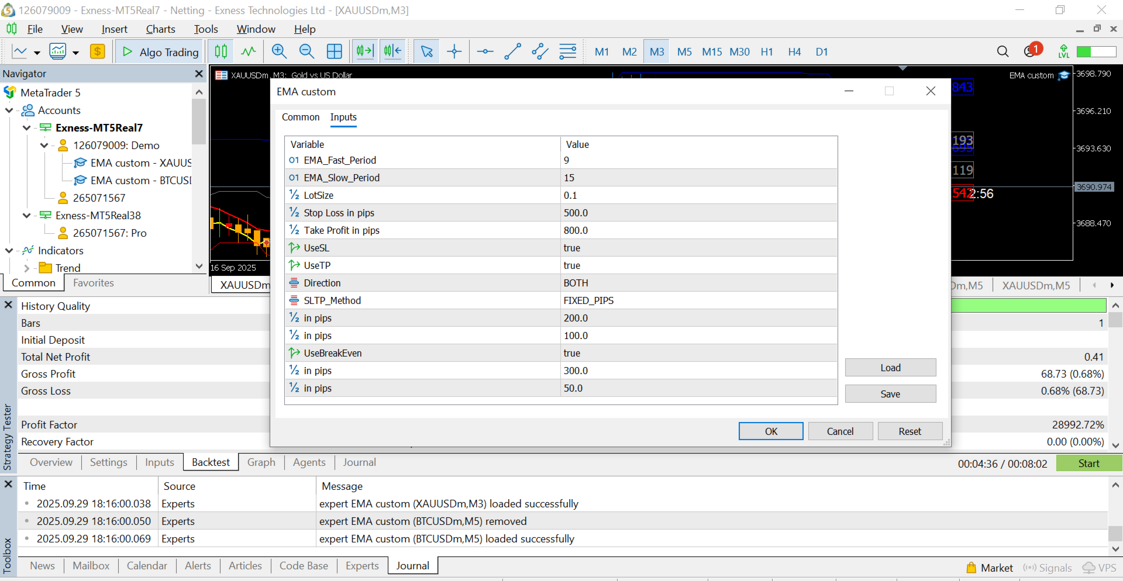Collapse the Accounts tree node
The image size is (1123, 581).
9,110
